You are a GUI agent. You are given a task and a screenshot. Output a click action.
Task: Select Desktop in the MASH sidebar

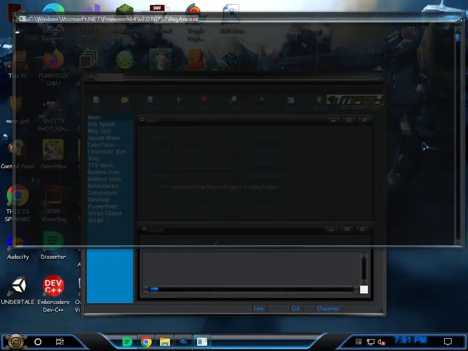coord(99,200)
